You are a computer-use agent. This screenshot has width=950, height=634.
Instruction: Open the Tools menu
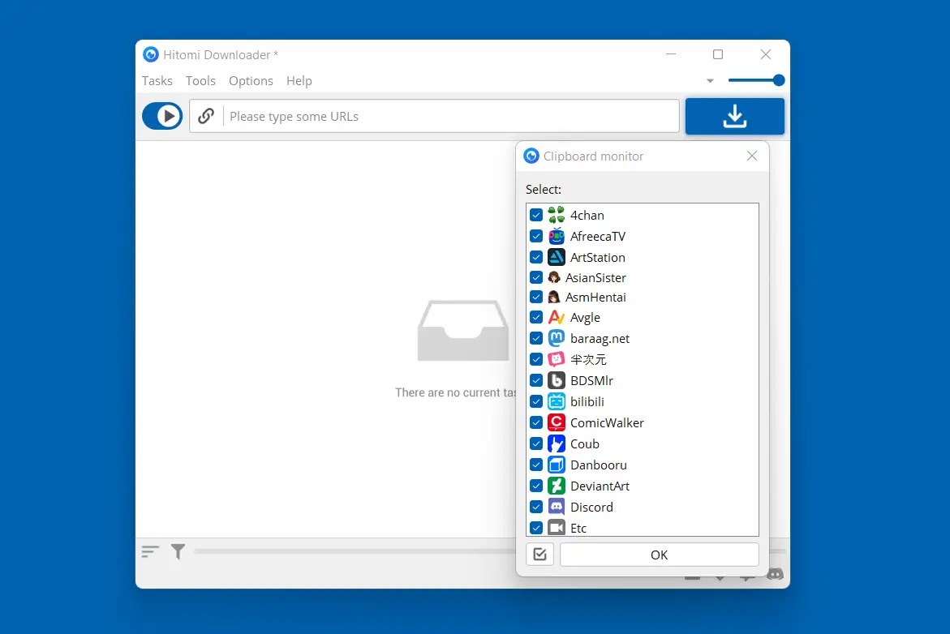[200, 80]
